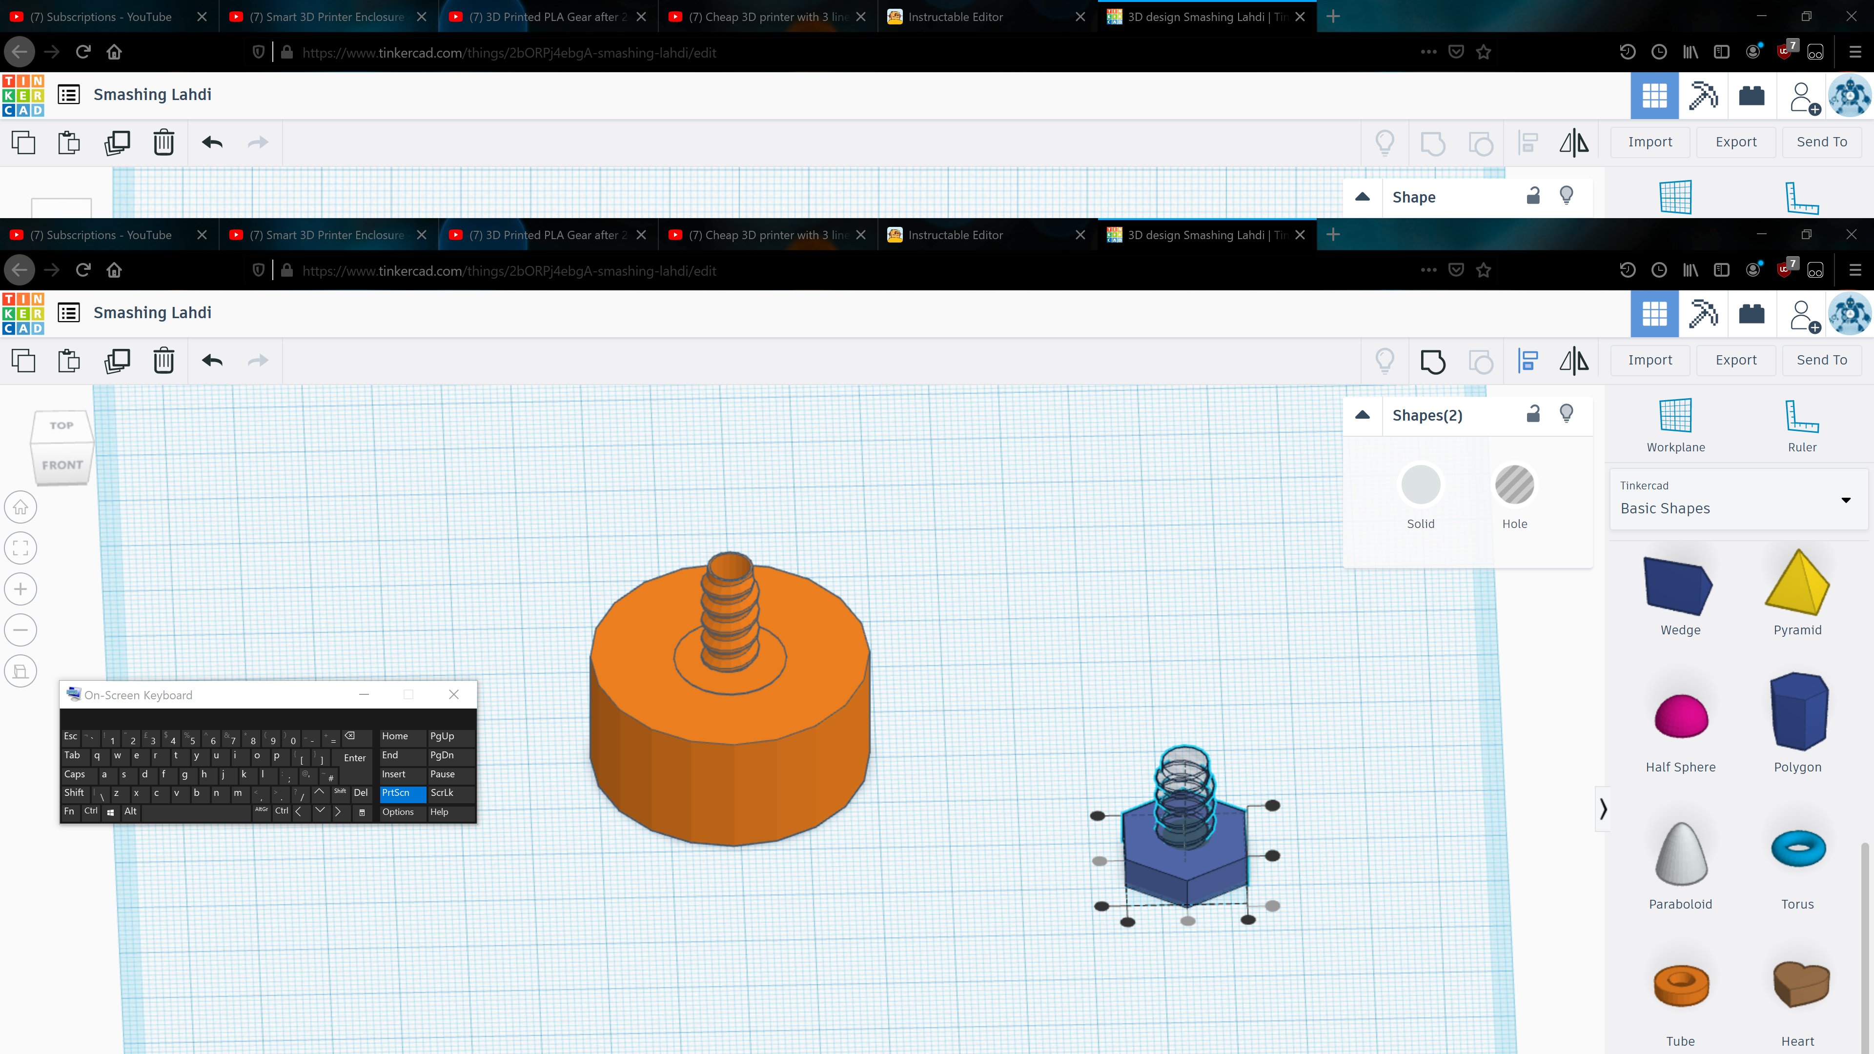Switch to the Instructable Editor tab

tap(955, 235)
